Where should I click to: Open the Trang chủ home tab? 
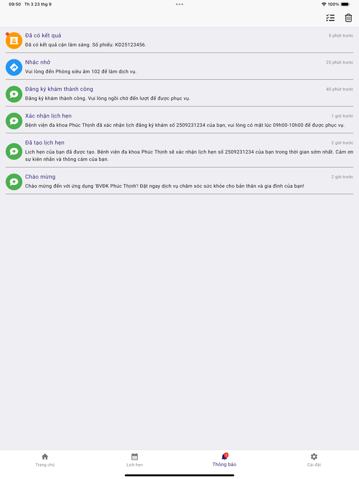pyautogui.click(x=45, y=460)
